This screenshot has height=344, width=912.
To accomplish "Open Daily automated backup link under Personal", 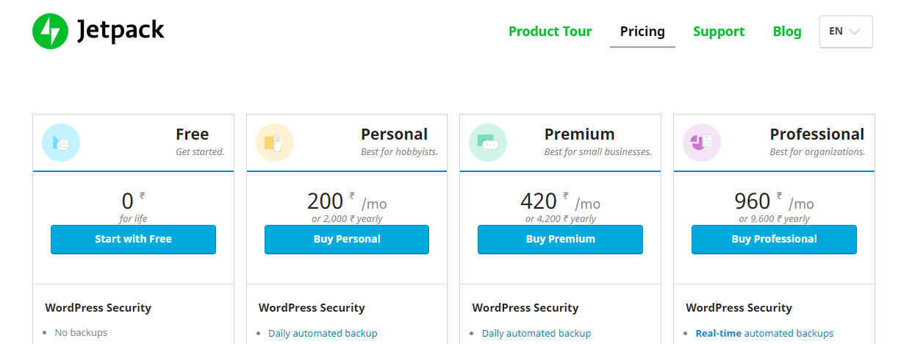I will click(x=323, y=333).
